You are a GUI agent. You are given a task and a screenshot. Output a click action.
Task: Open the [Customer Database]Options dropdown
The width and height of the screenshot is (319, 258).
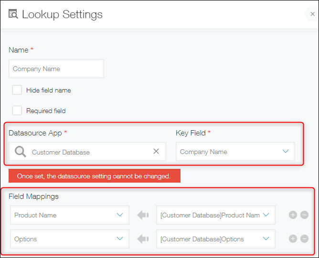click(x=215, y=239)
